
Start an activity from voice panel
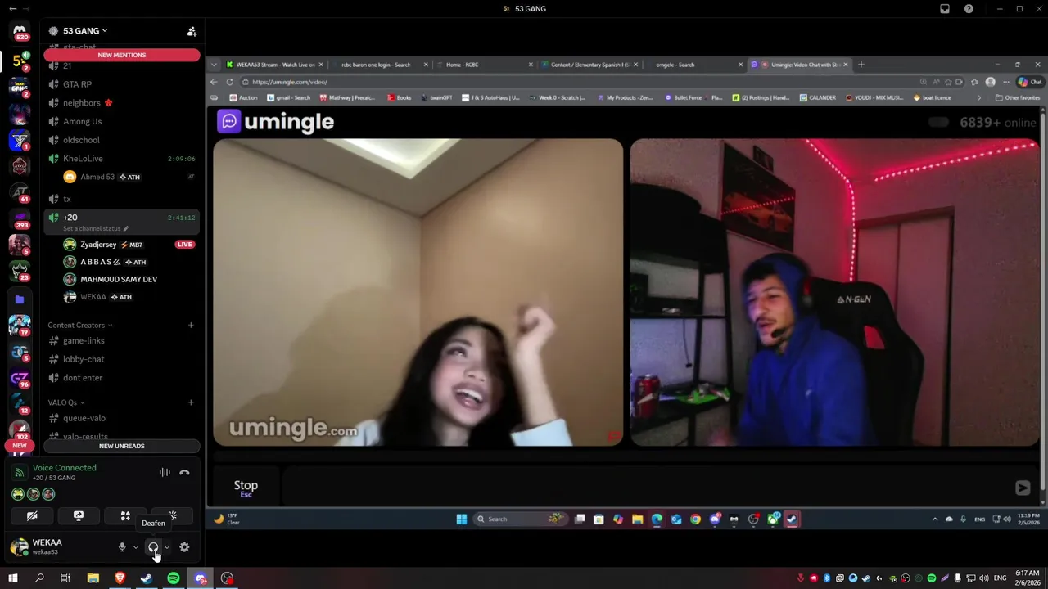point(125,516)
